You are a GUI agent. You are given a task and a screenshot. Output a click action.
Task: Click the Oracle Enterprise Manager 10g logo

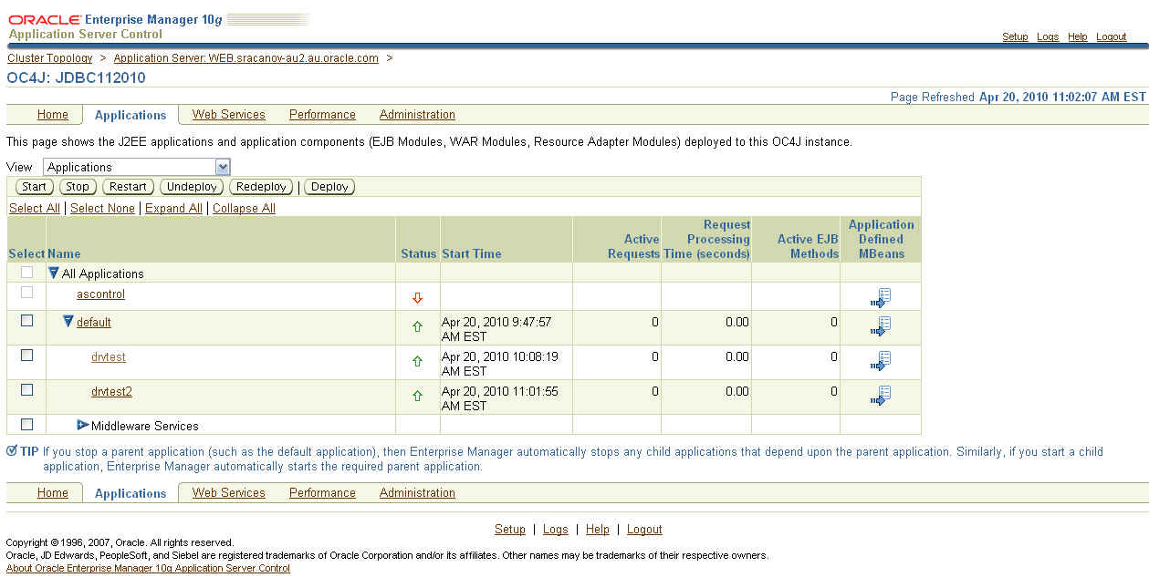click(x=113, y=18)
